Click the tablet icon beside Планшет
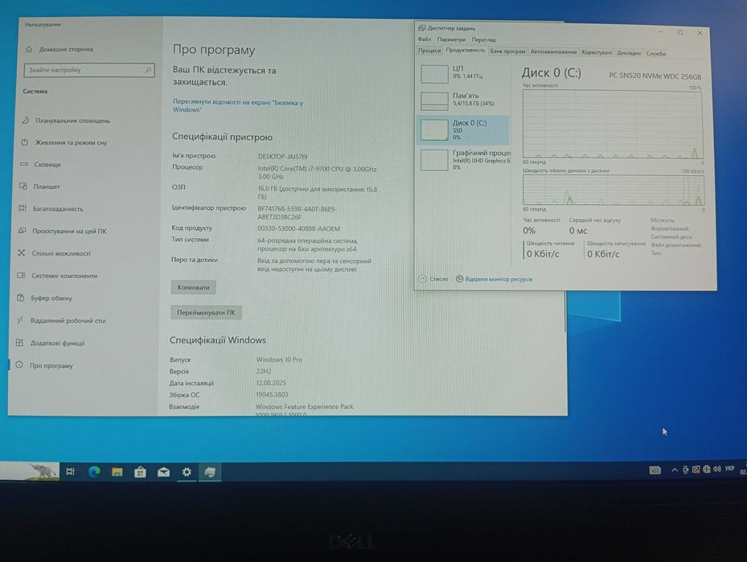Screen dimensions: 747x562 [23, 187]
